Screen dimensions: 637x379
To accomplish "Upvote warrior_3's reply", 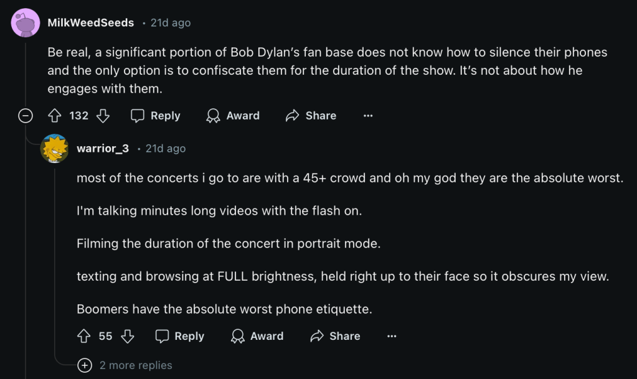I will point(84,336).
